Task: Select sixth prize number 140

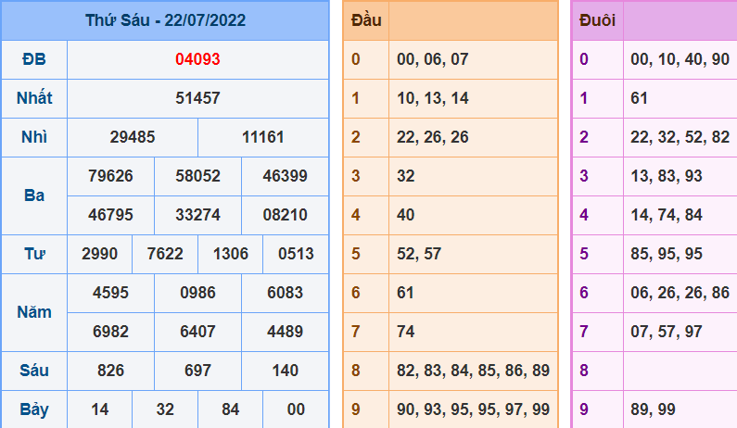Action: [x=285, y=371]
